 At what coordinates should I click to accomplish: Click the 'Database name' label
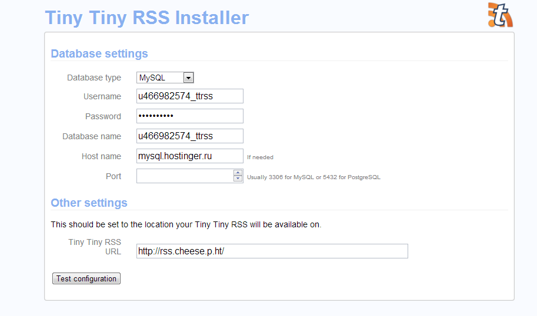coord(92,136)
